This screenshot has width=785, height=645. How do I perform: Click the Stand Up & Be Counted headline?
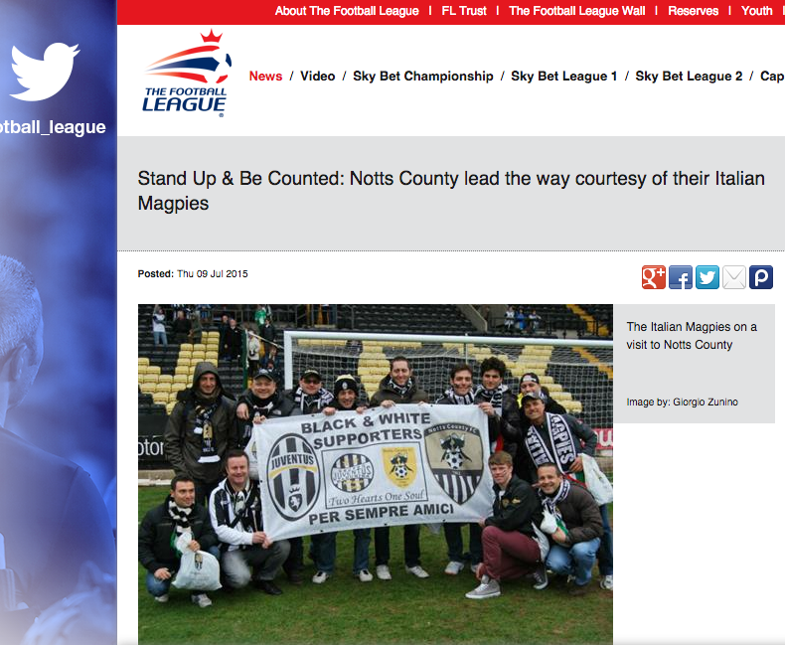tap(451, 191)
